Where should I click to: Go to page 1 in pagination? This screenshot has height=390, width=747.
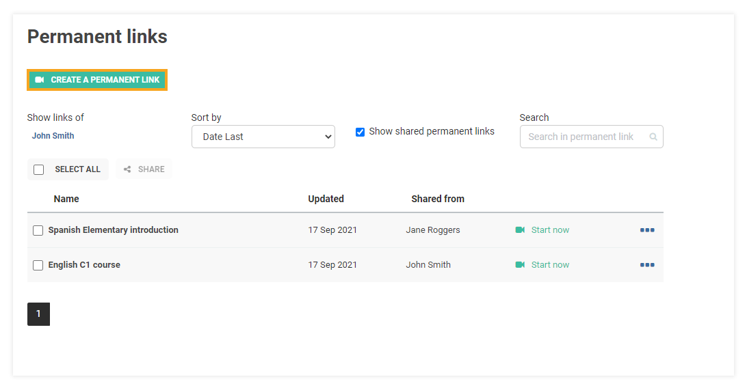38,314
